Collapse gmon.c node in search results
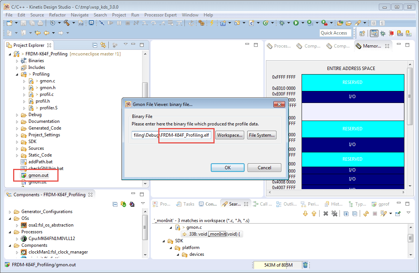This screenshot has height=273, width=419. (171, 228)
